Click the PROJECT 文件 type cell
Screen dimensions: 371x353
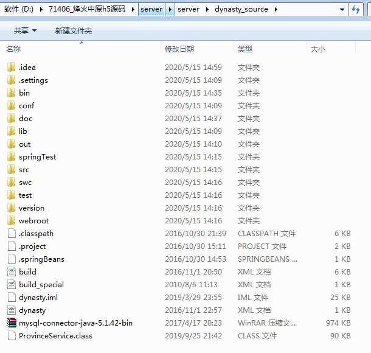[x=262, y=246]
